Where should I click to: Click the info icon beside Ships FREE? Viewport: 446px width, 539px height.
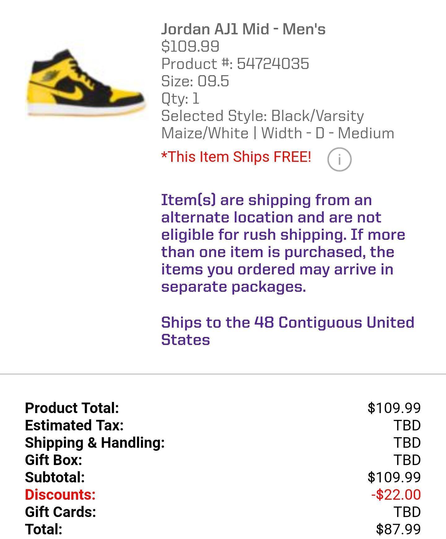click(339, 159)
